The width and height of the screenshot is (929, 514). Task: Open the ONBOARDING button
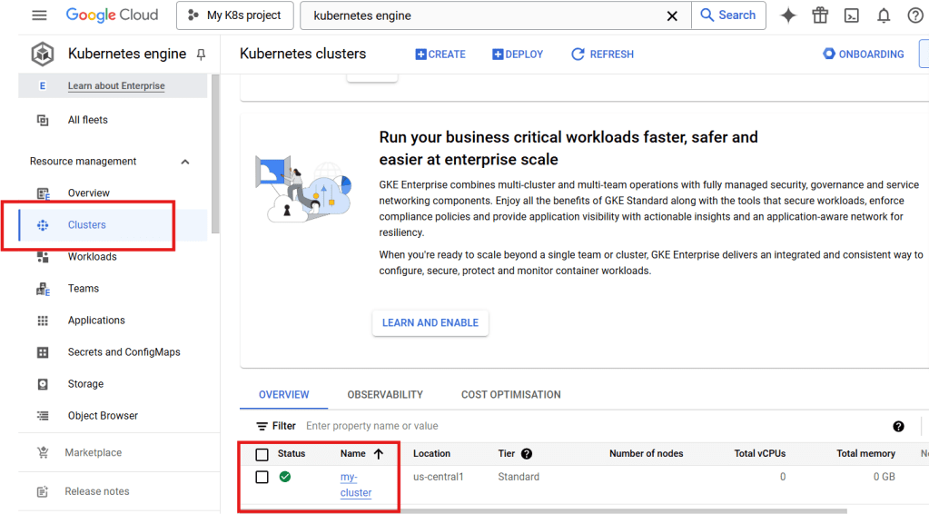tap(864, 54)
